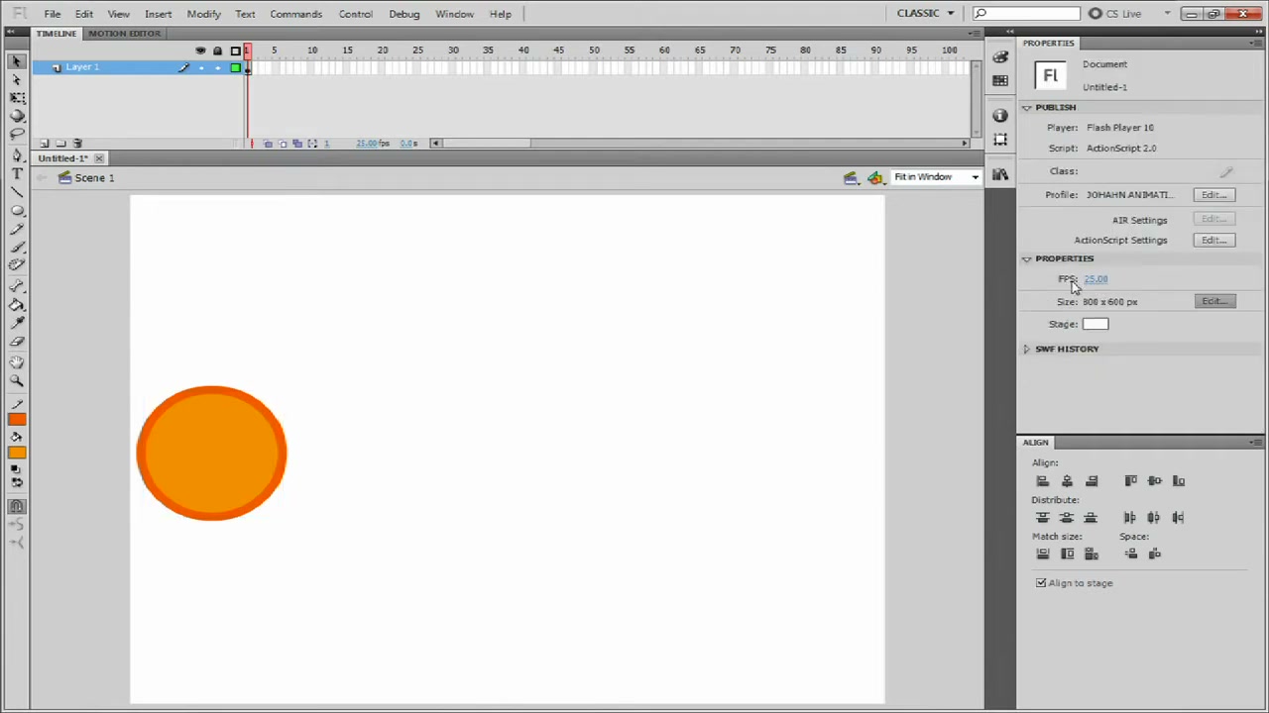Click Edit button for ActionScript Settings
Image resolution: width=1269 pixels, height=713 pixels.
tap(1214, 241)
